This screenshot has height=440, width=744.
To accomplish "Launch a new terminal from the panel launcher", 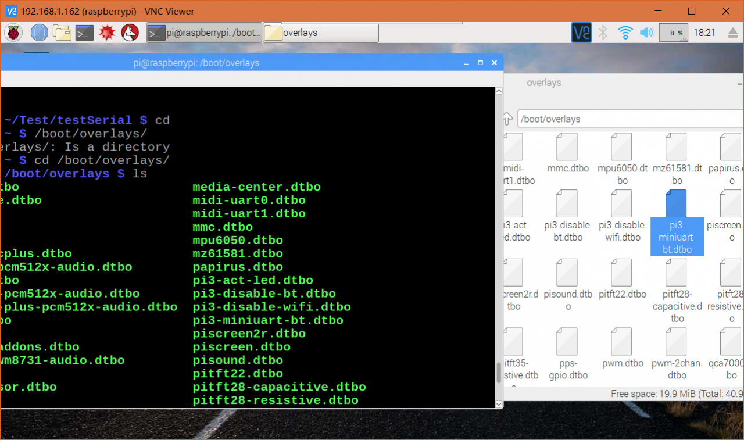I will (85, 33).
